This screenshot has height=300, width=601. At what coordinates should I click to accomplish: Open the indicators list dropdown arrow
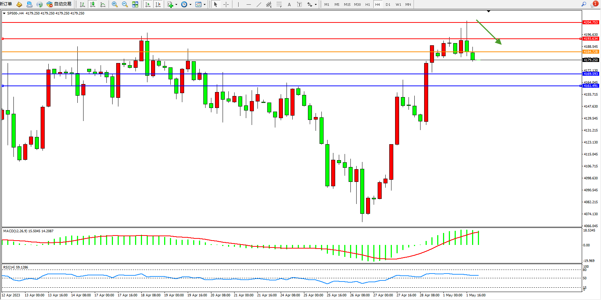click(176, 5)
